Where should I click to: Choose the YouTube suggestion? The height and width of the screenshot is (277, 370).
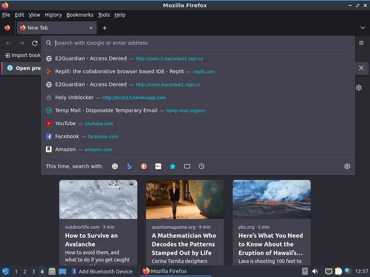point(198,123)
